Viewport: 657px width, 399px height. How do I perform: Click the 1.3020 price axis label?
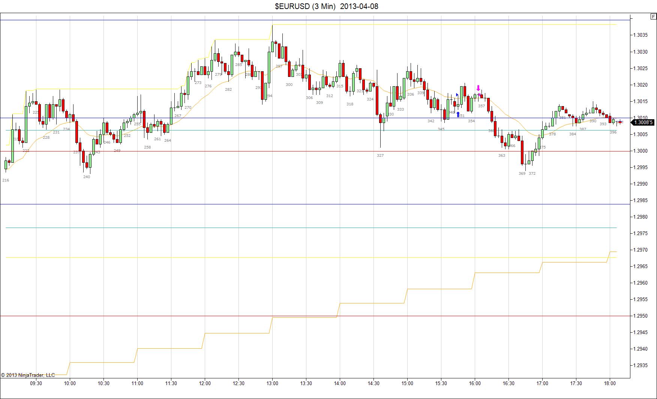click(640, 85)
